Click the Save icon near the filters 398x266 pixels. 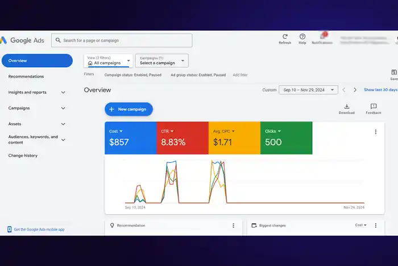click(394, 72)
